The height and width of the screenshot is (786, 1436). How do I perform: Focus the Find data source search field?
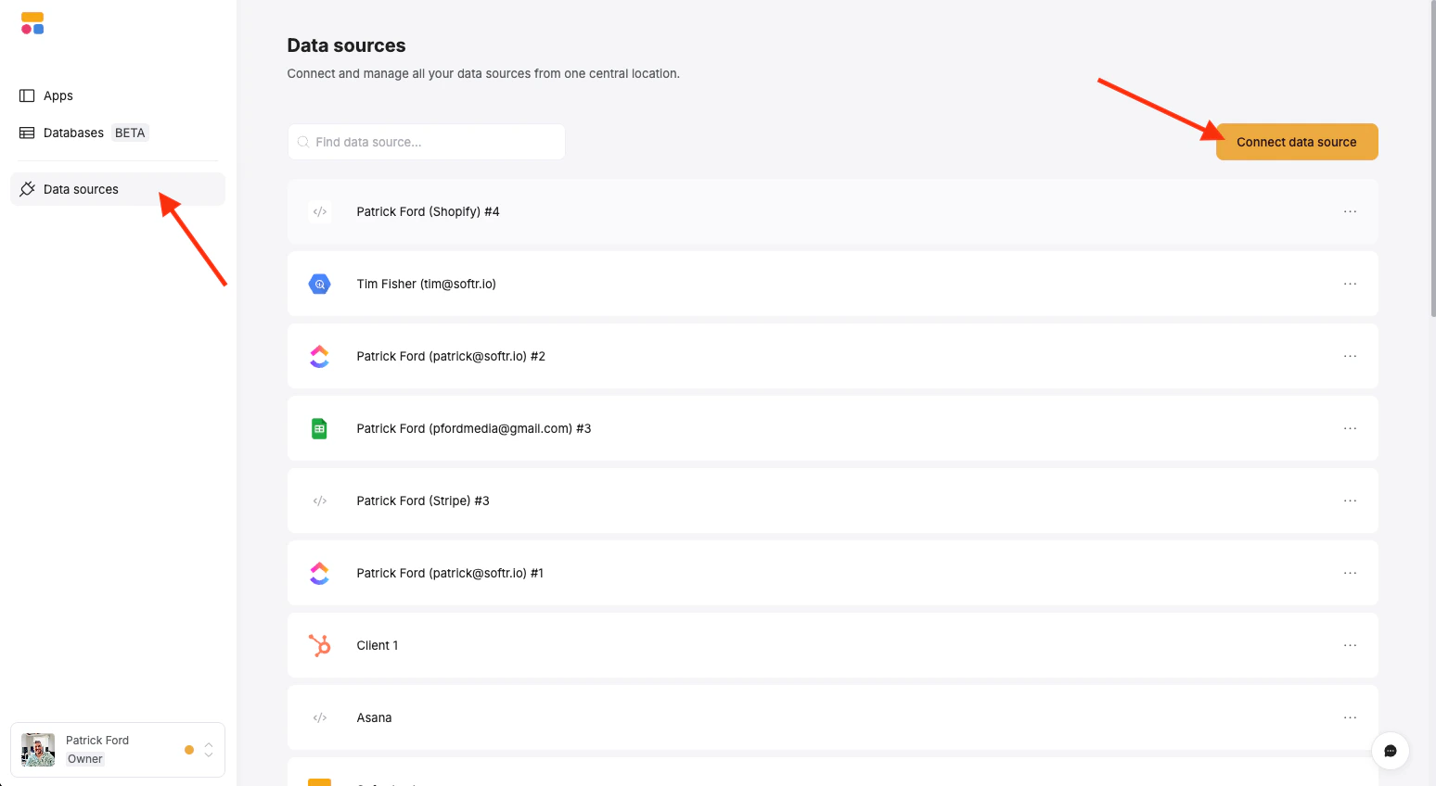[x=427, y=142]
